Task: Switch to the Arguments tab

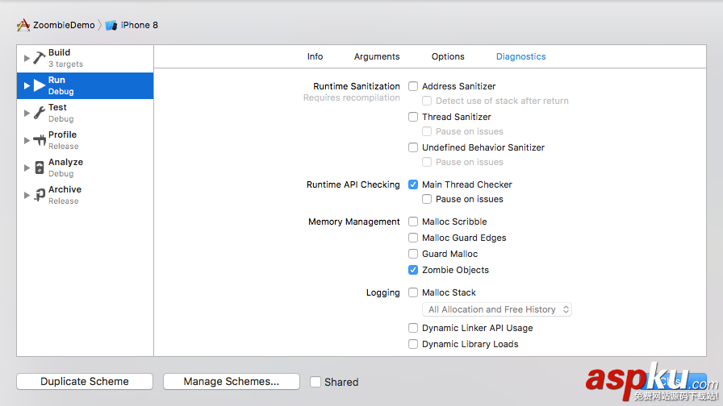Action: (x=377, y=56)
